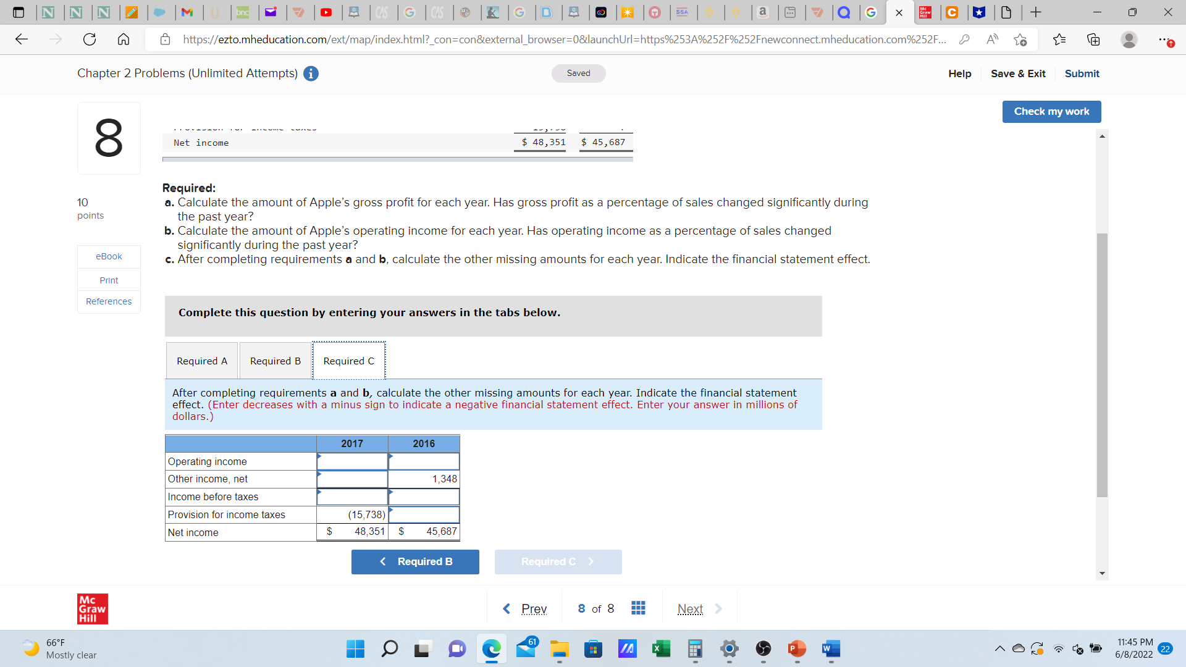The height and width of the screenshot is (667, 1186).
Task: Open Calculator app in taskbar
Action: (694, 648)
